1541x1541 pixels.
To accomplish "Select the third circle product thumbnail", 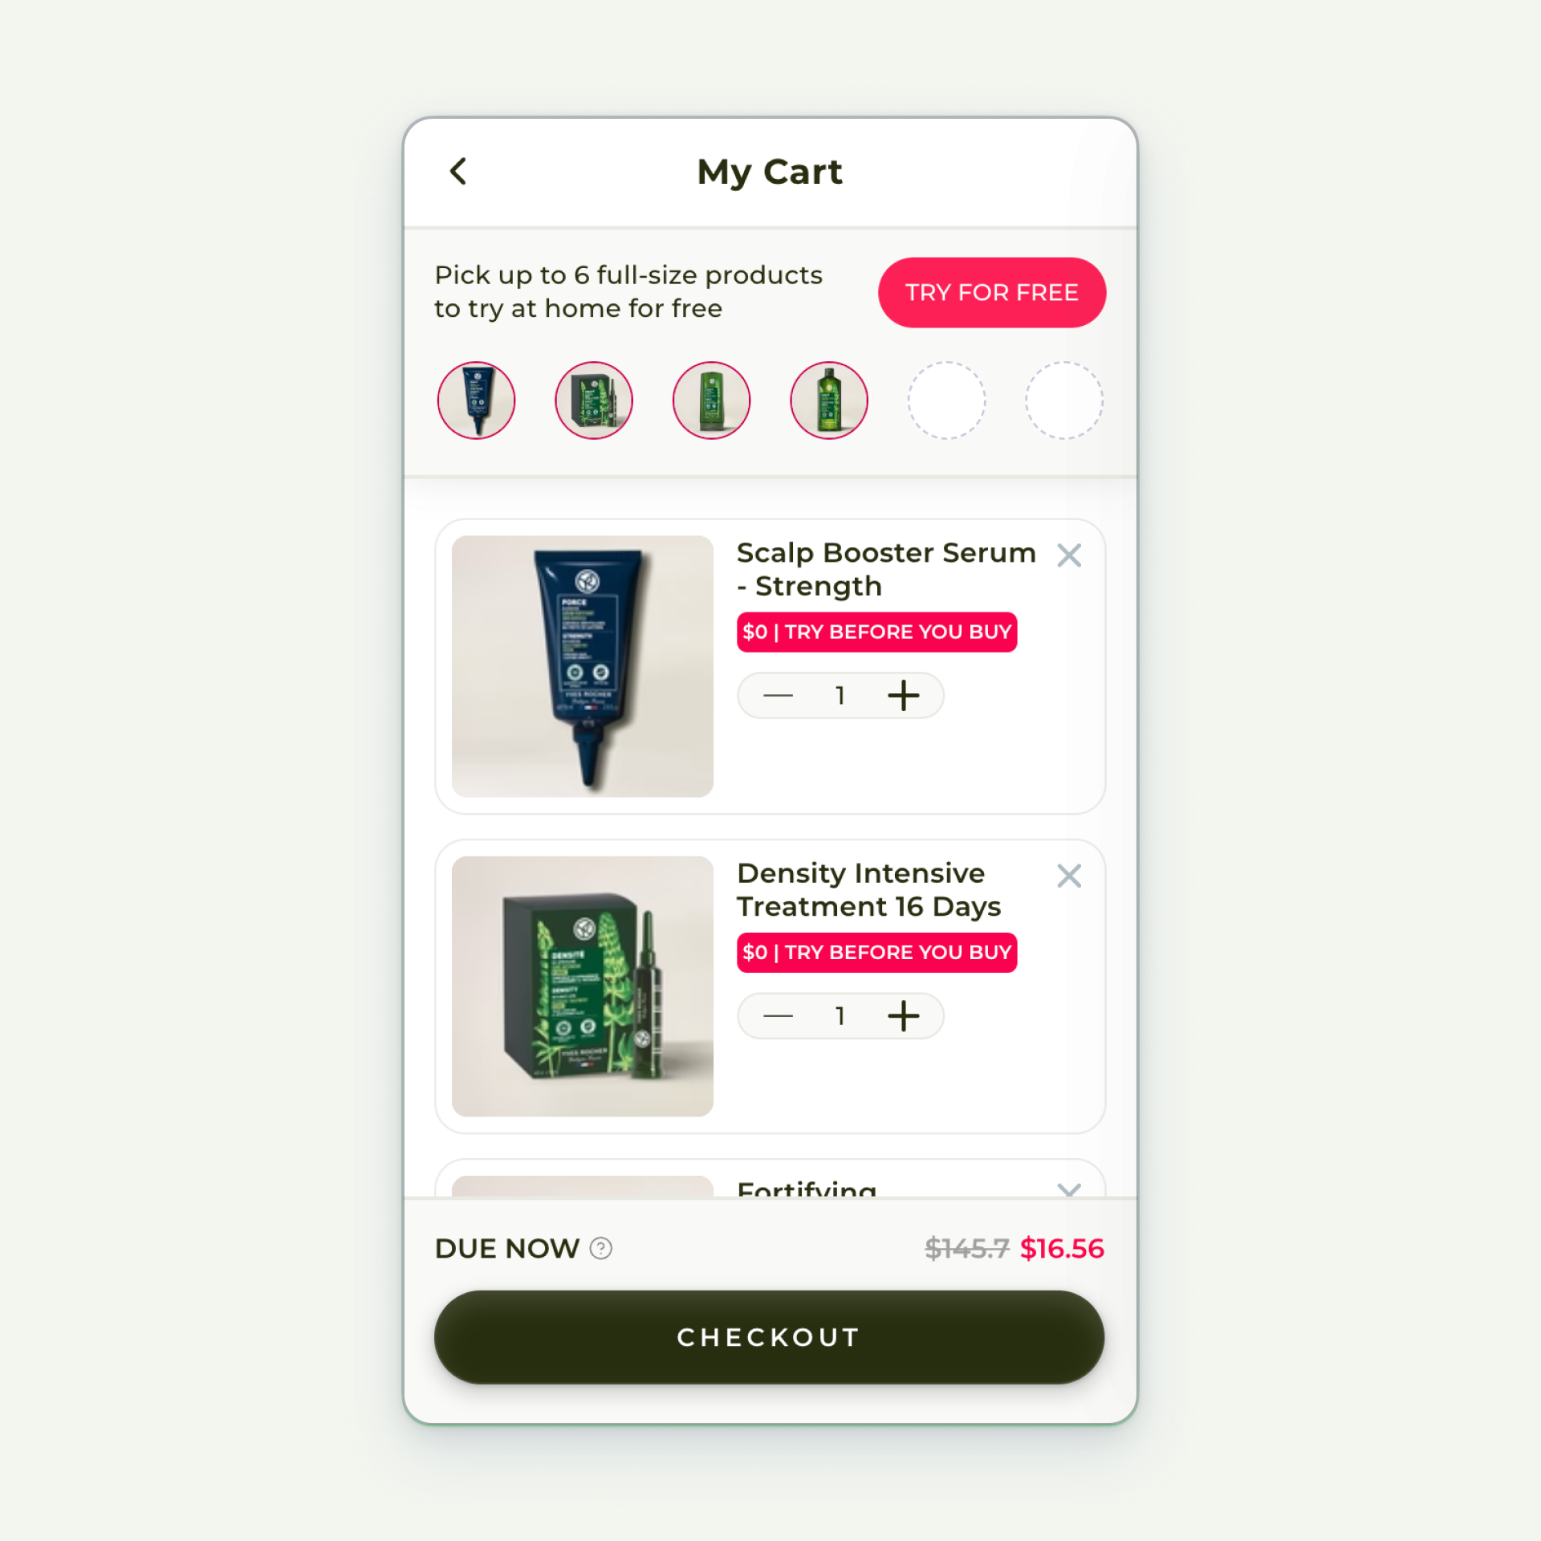I will (x=711, y=400).
